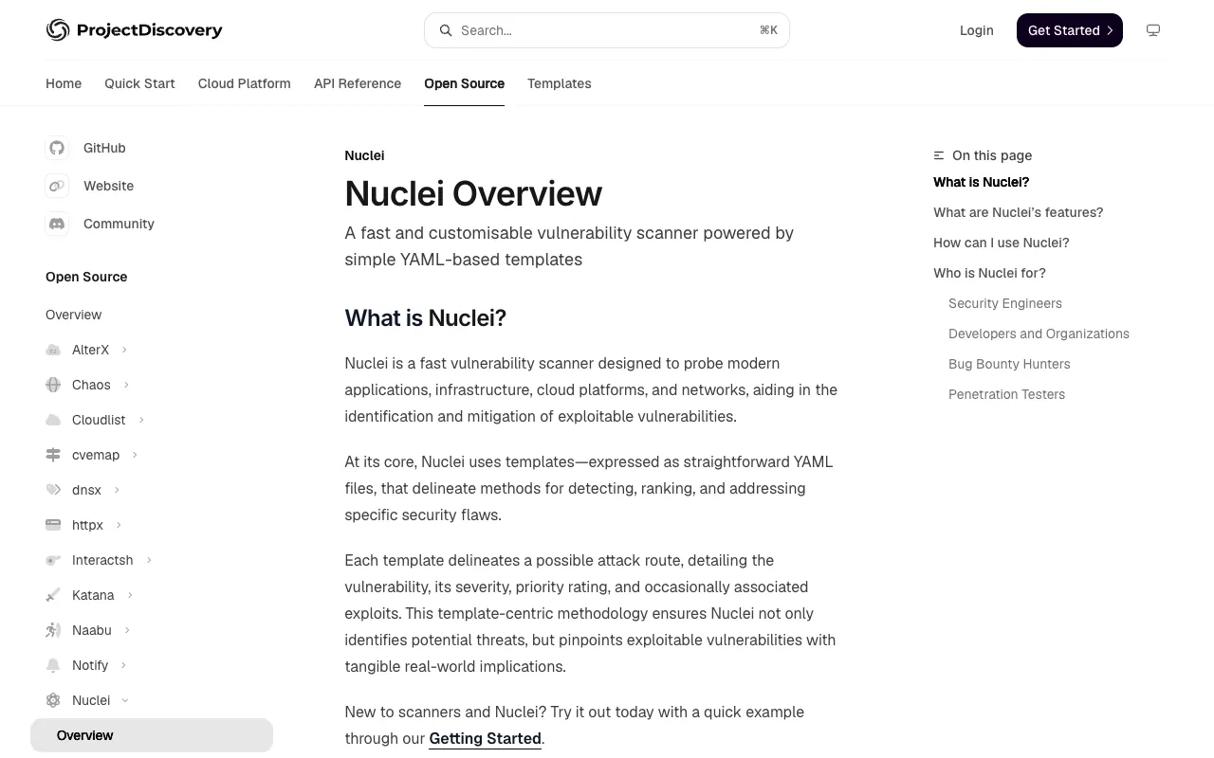The width and height of the screenshot is (1214, 758).
Task: Jump to Developers and Organizations subsection
Action: [1039, 334]
